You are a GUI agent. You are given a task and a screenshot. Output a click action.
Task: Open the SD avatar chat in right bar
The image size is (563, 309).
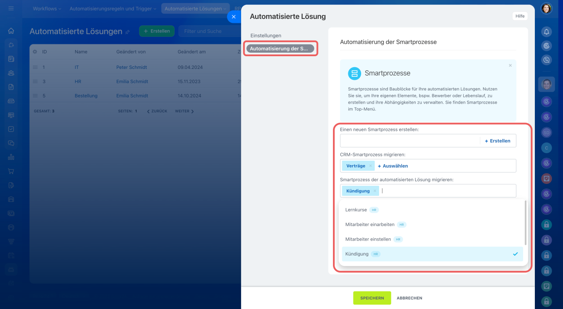coord(546,133)
